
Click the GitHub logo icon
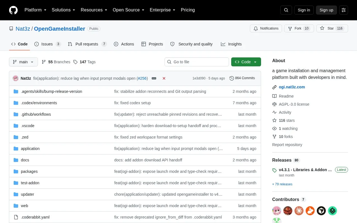pos(13,10)
